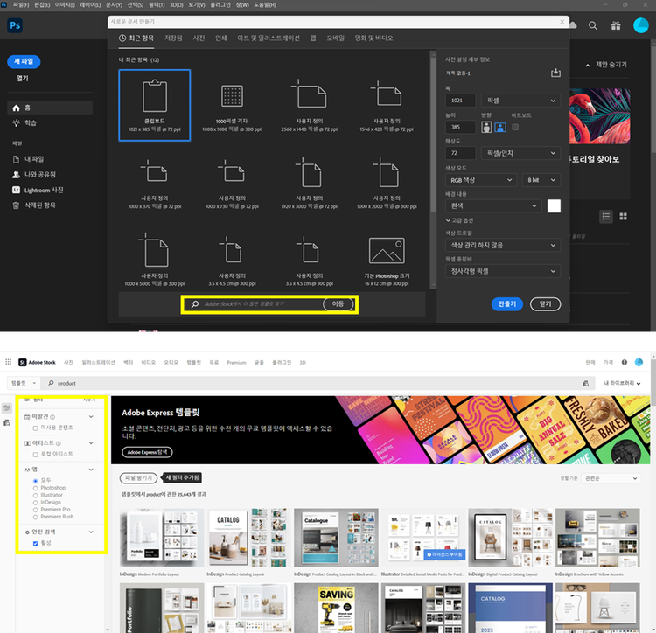Open the find similar icon below filters
This screenshot has width=656, height=633.
(x=7, y=422)
